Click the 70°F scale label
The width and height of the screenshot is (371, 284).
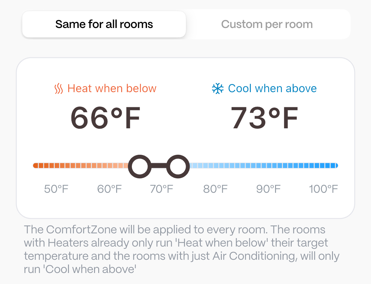click(x=162, y=189)
